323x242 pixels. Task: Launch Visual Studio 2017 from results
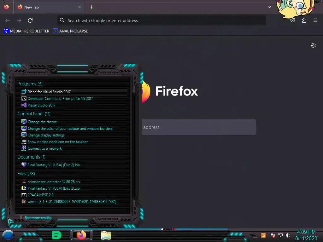click(x=41, y=105)
